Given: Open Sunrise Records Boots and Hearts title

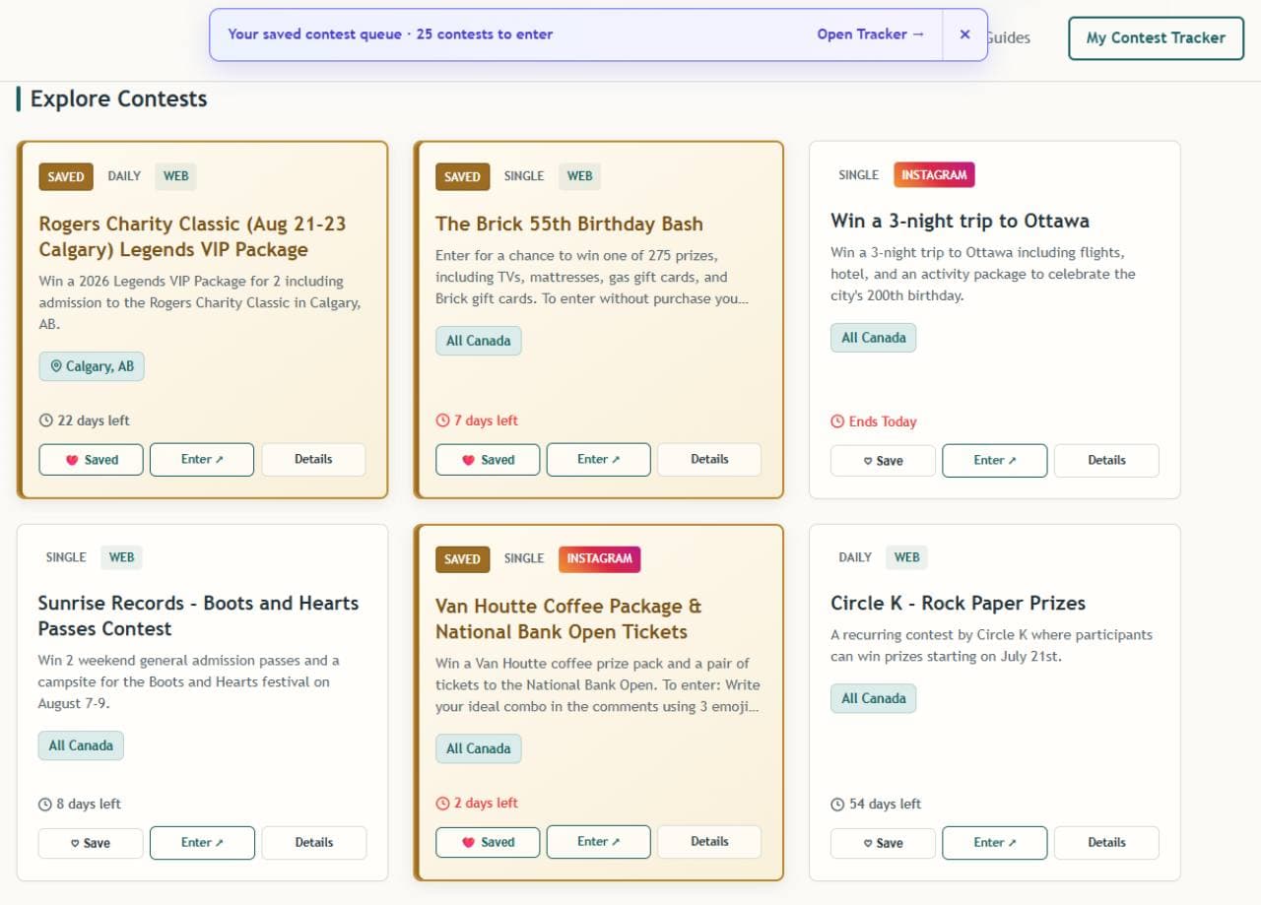Looking at the screenshot, I should click(x=198, y=616).
